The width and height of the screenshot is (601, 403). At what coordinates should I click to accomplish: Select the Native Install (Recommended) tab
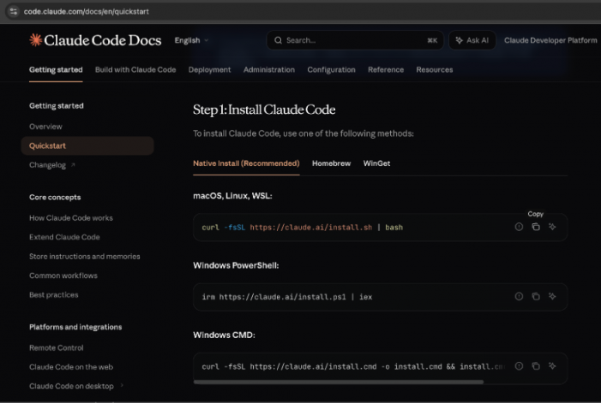tap(246, 163)
